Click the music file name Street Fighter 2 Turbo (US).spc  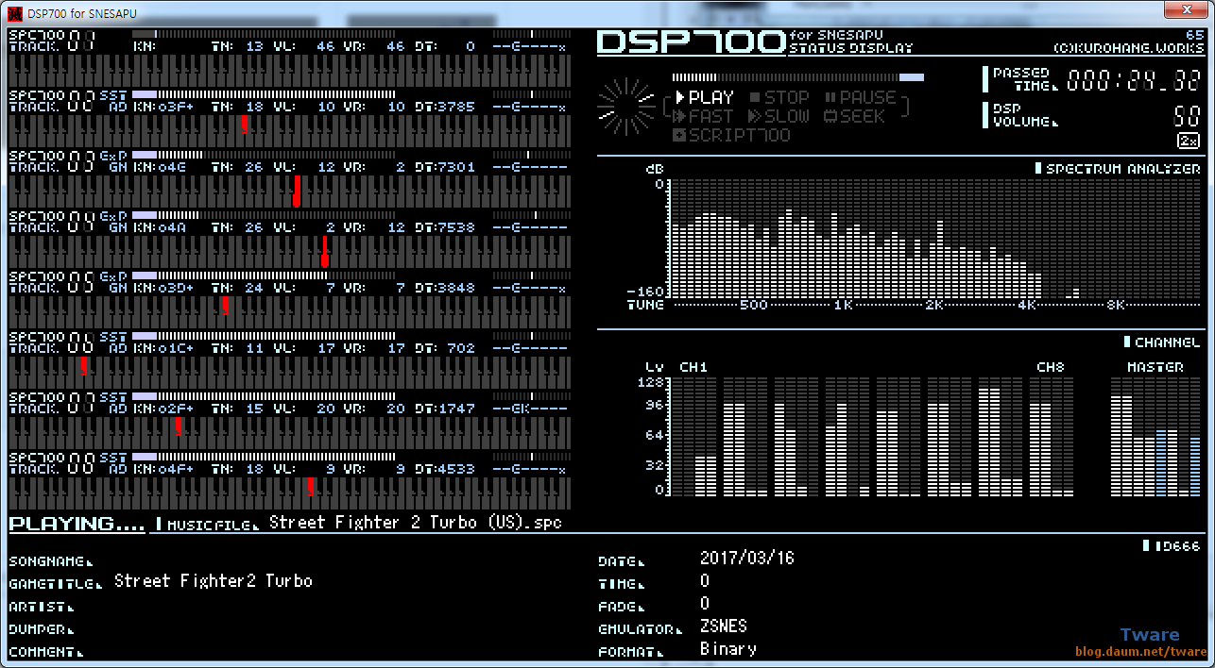click(x=416, y=522)
